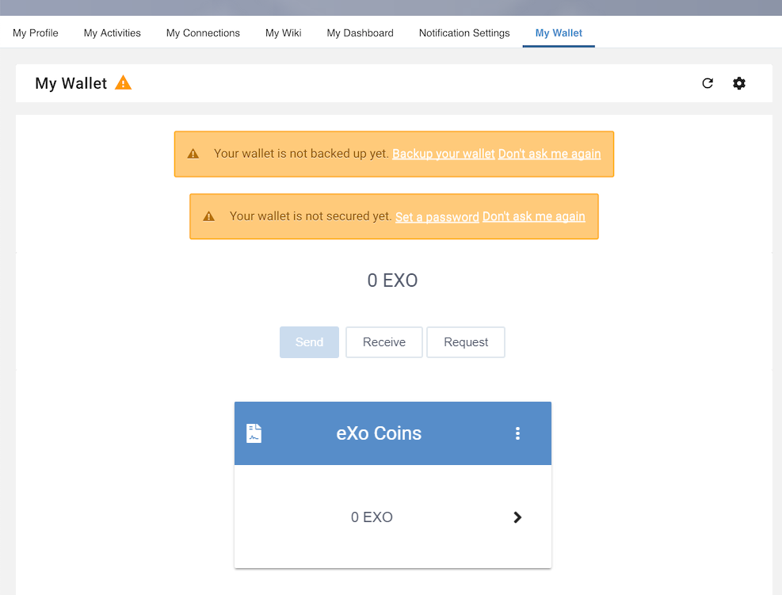Click the warning icon in the backup alert

[x=193, y=154]
